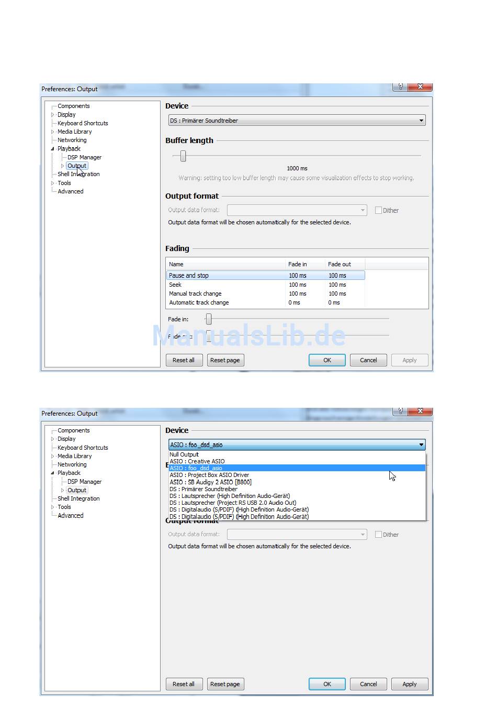The height and width of the screenshot is (727, 497).
Task: Pick DS : Lautsprecher (Project RS USB 2.0 Audio Out)
Action: coord(297,503)
